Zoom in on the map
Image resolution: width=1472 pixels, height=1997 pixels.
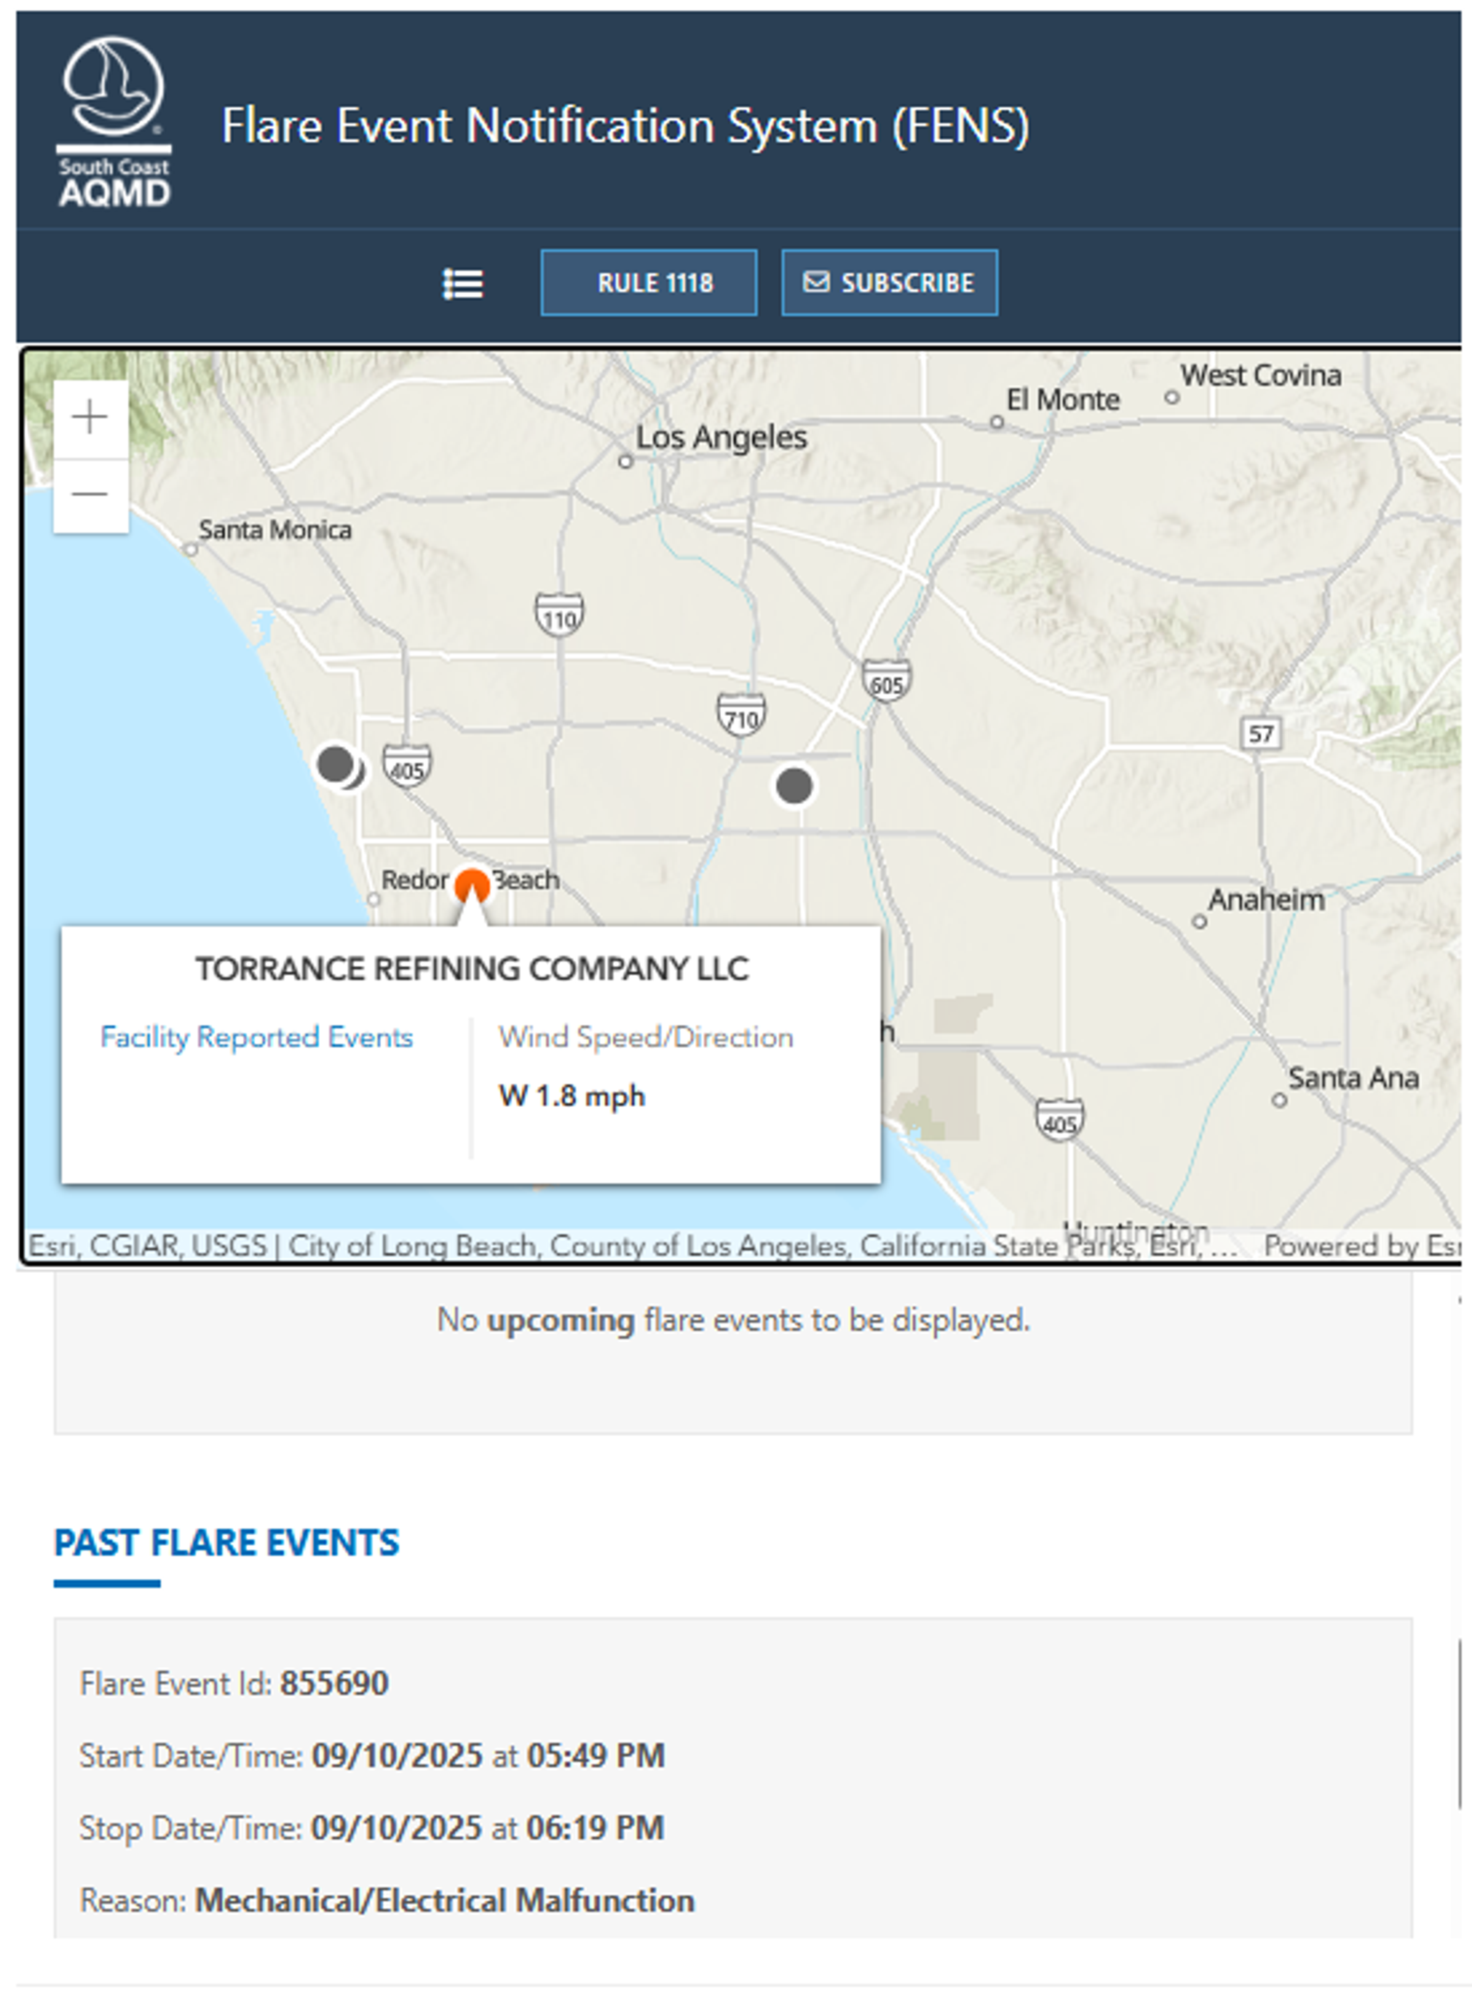[90, 417]
